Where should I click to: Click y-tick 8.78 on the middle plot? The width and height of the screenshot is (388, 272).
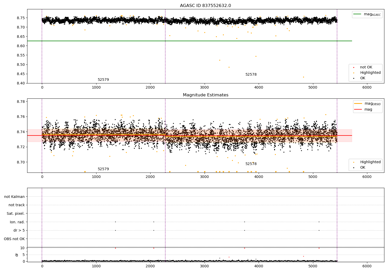(x=21, y=102)
